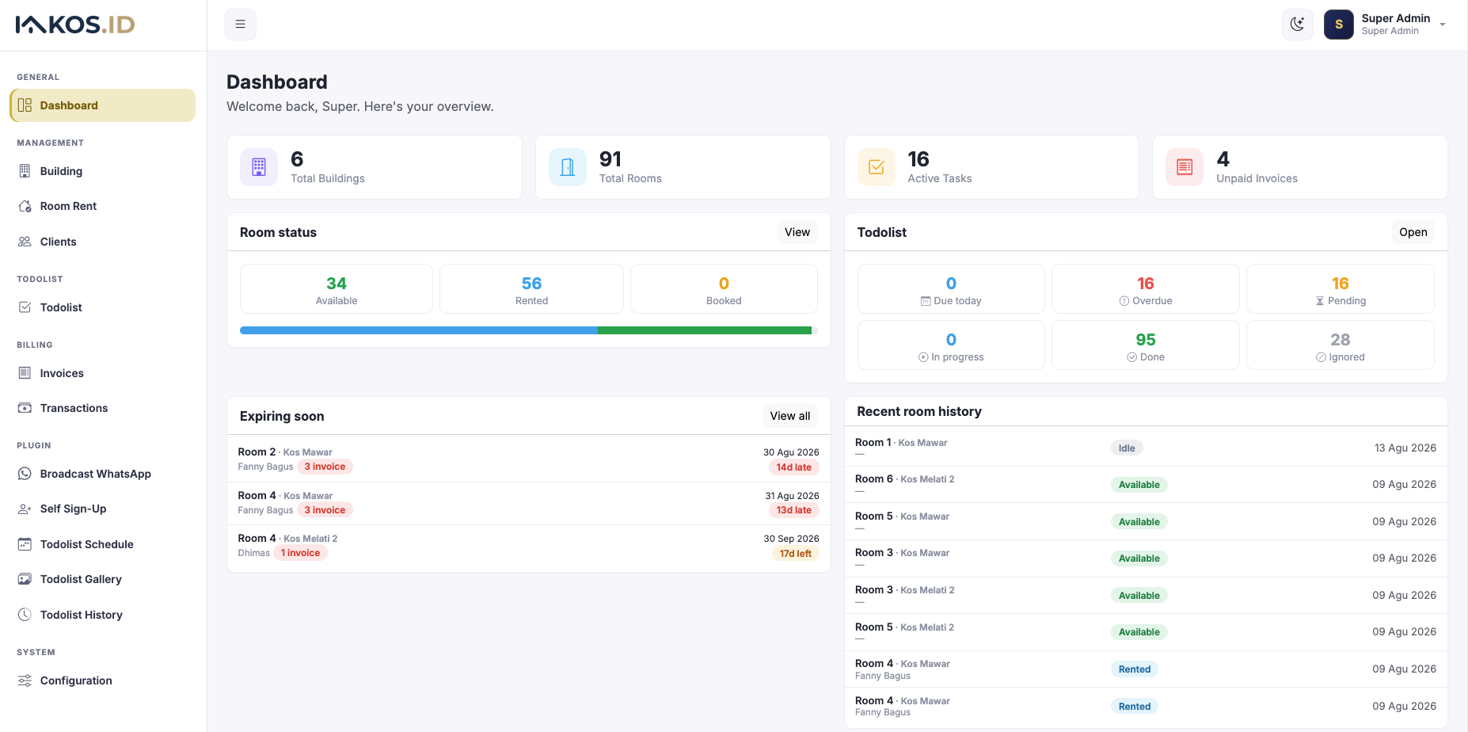Viewport: 1468px width, 732px height.
Task: Select the 0 Booked room tile
Action: 724,289
